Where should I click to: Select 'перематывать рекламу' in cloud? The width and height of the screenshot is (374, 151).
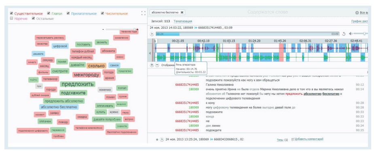tap(50, 38)
